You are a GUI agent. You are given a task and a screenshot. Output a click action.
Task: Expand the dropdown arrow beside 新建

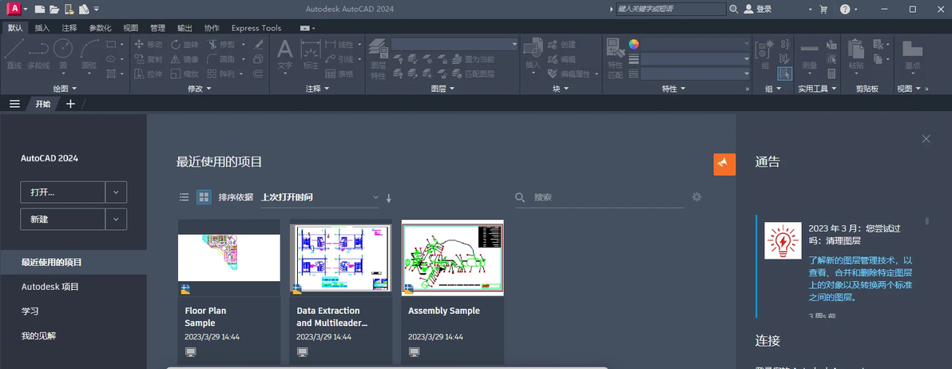[x=116, y=219]
